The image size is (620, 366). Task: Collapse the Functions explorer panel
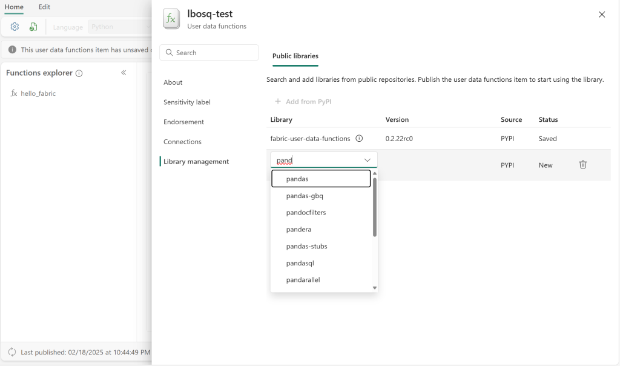124,72
